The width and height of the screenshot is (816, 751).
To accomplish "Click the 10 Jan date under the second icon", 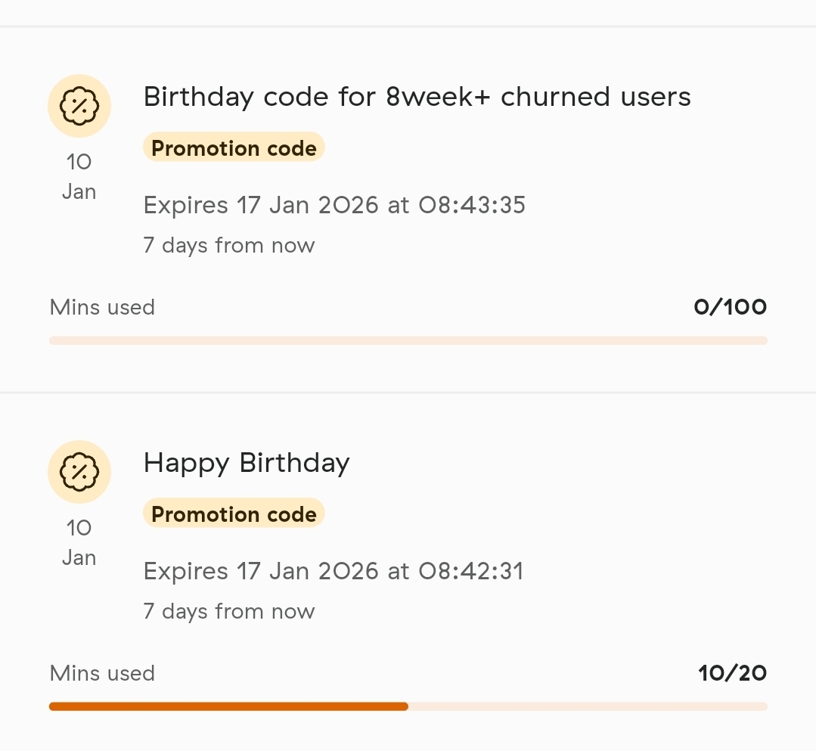I will click(79, 542).
